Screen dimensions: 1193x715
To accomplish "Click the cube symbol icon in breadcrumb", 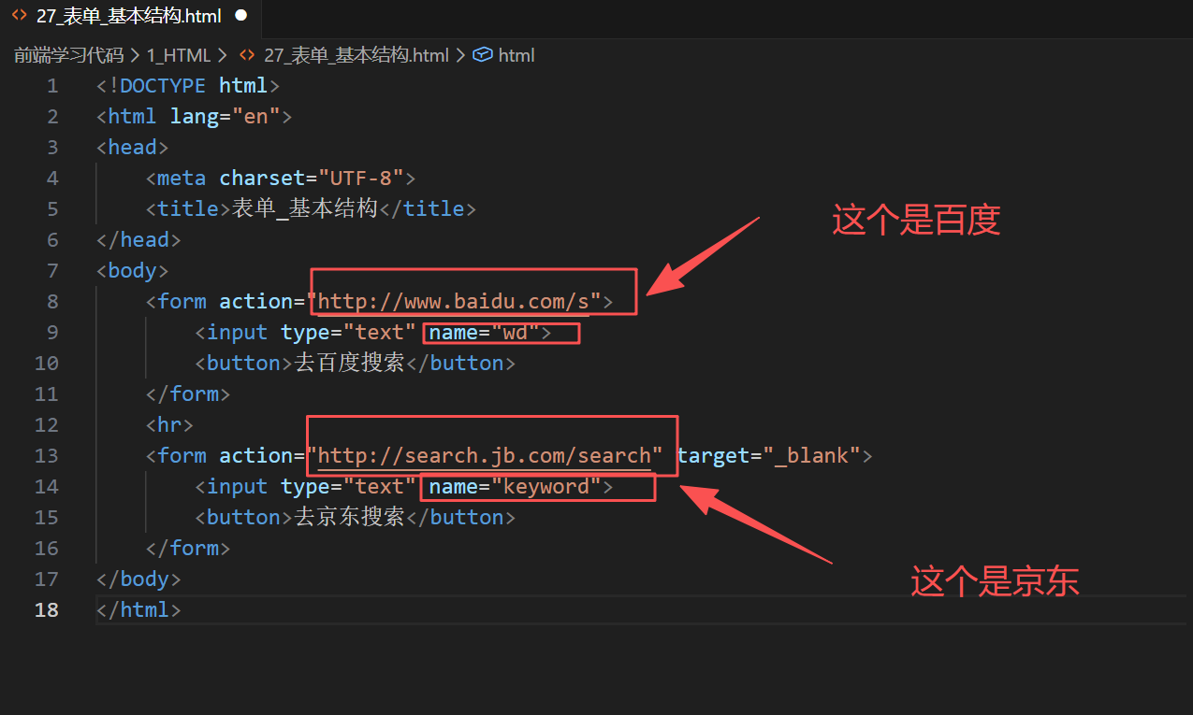I will coord(483,55).
